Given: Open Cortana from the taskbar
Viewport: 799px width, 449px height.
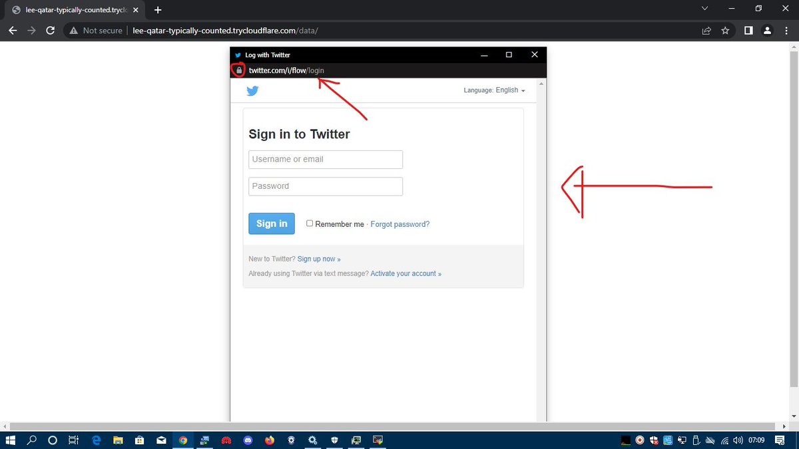Looking at the screenshot, I should [53, 440].
